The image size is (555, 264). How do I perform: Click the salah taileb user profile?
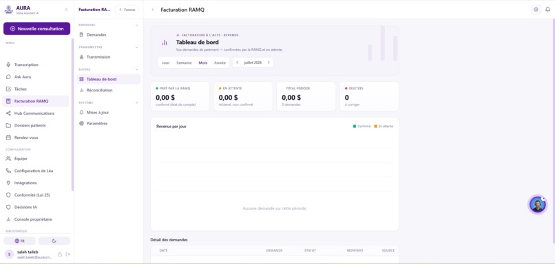(x=28, y=254)
